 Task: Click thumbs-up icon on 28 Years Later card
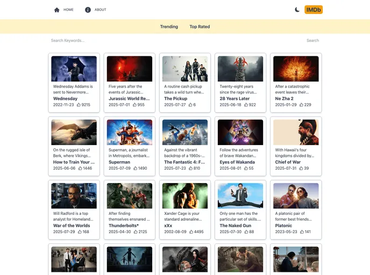246,105
